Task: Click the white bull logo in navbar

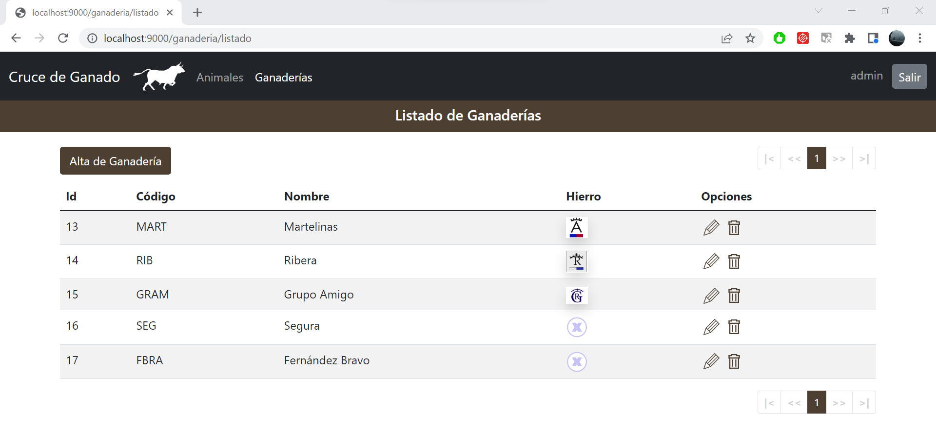Action: pyautogui.click(x=159, y=77)
